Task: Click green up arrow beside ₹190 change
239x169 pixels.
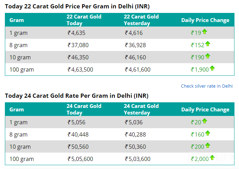Action: [208, 56]
